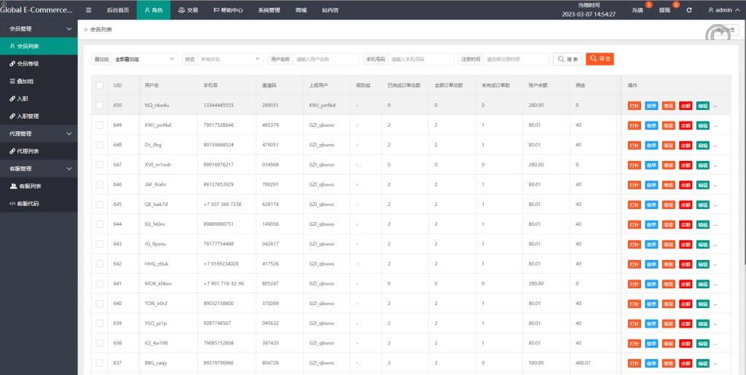Viewport: 746px width, 375px height.
Task: Click 编辑 for user NQ_nbo4u
Action: point(702,106)
